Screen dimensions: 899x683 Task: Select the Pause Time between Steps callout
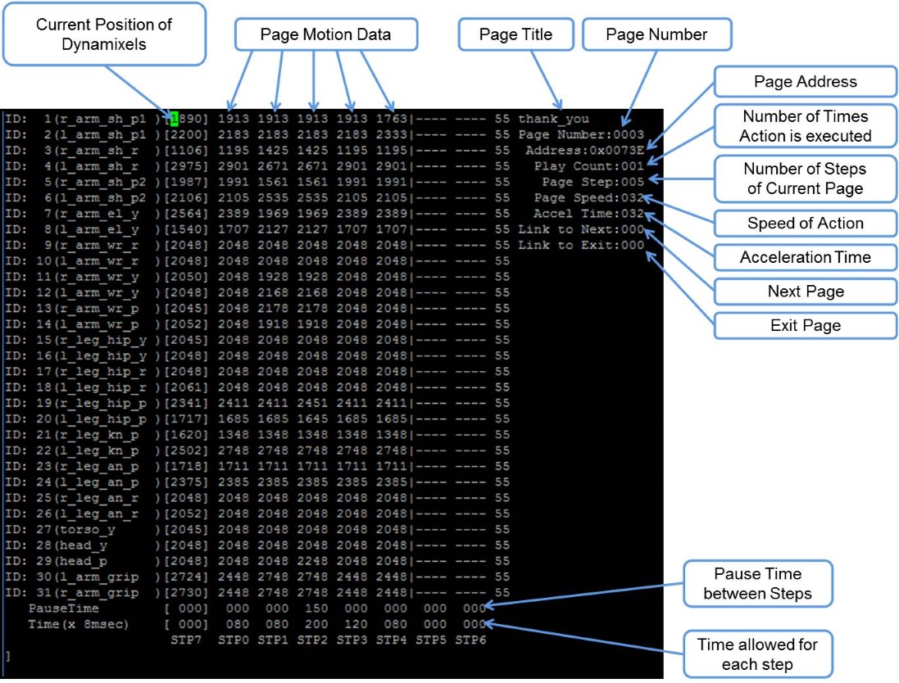[757, 583]
